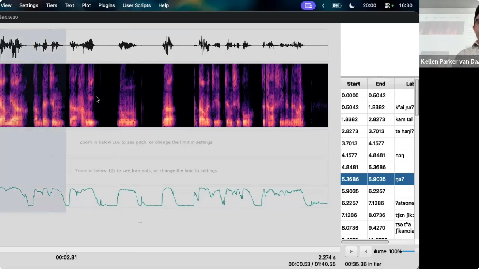Sort the table by End column

click(x=381, y=84)
